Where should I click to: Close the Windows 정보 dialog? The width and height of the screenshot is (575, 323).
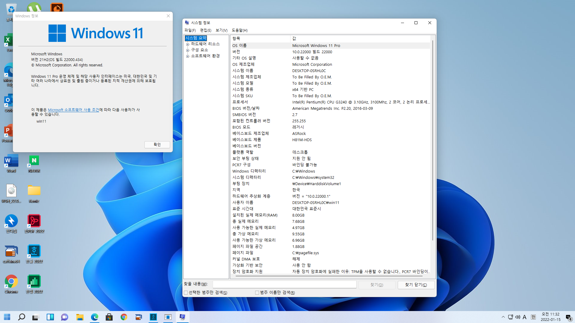coord(168,16)
